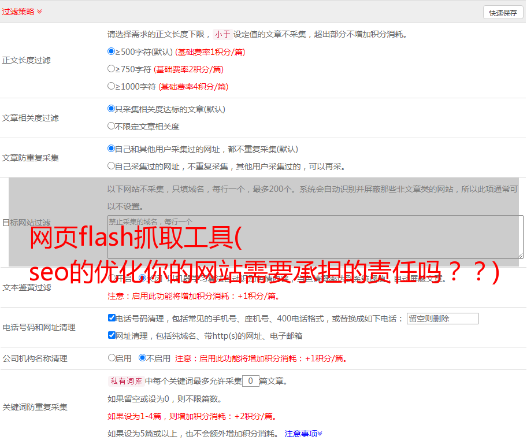Click the 私有词库 tag
The width and height of the screenshot is (527, 444).
(127, 381)
